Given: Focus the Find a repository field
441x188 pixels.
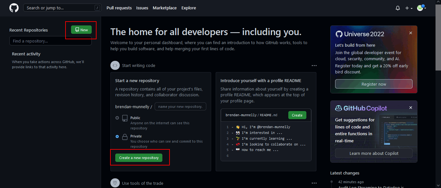Looking at the screenshot, I should pyautogui.click(x=50, y=41).
